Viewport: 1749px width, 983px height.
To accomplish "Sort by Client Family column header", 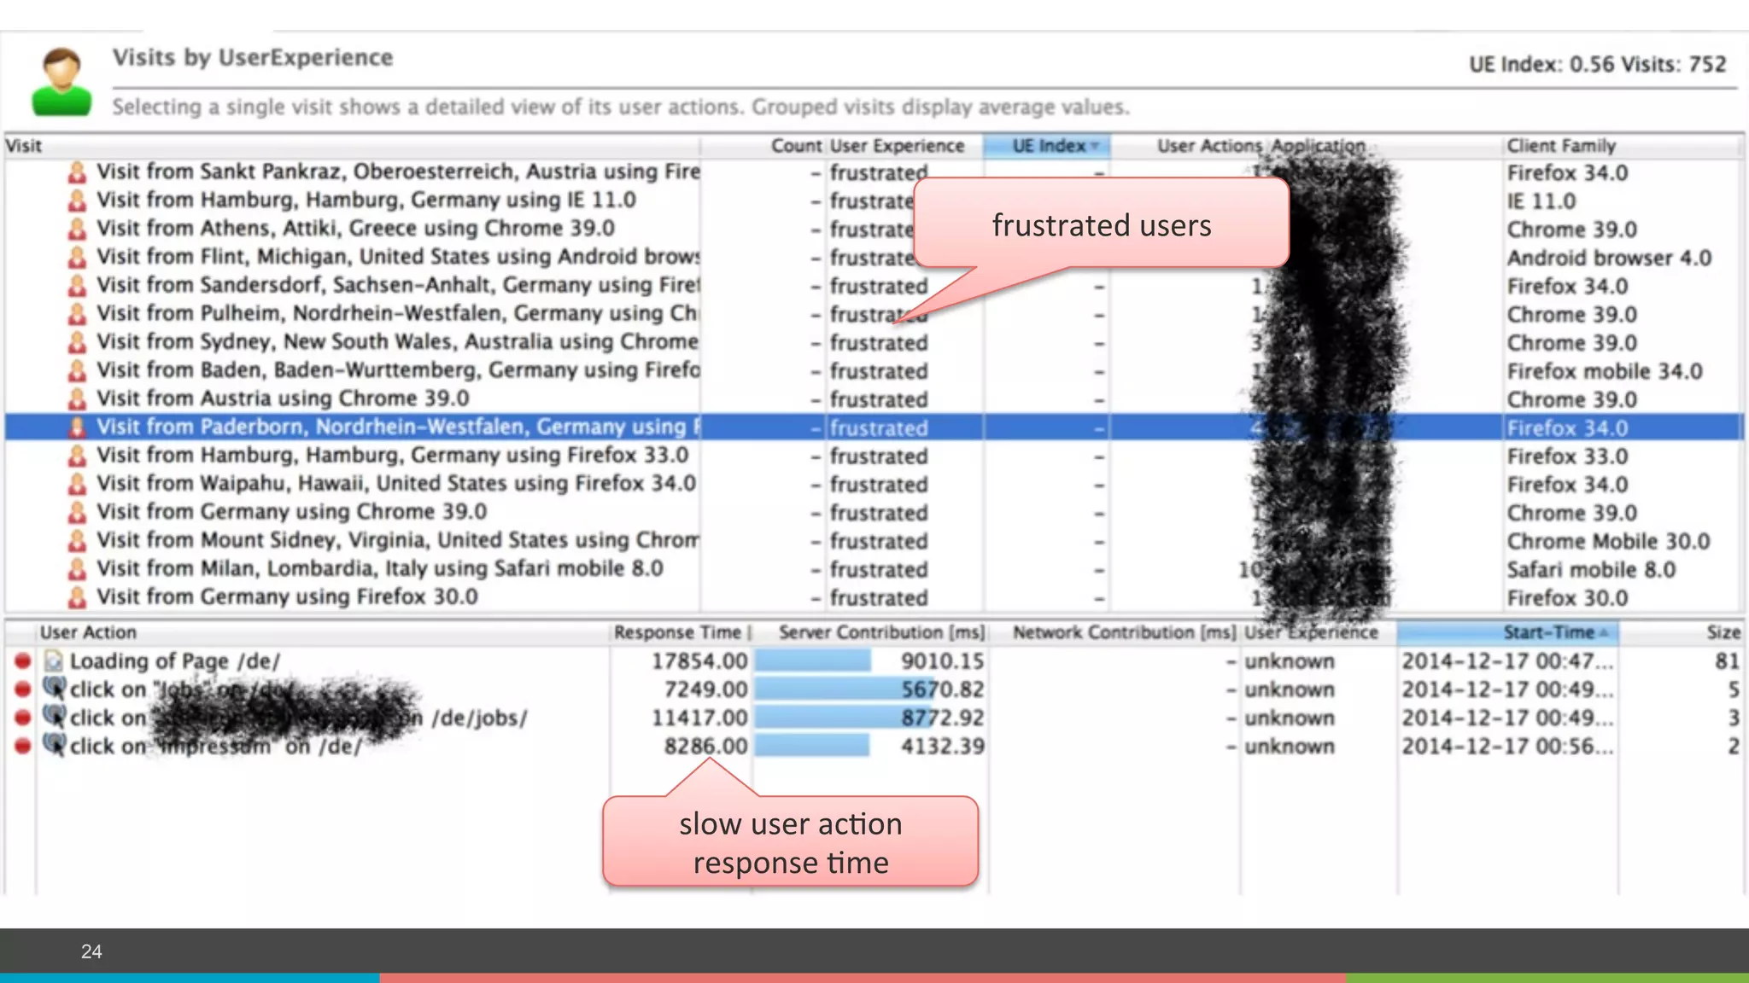I will click(x=1622, y=146).
